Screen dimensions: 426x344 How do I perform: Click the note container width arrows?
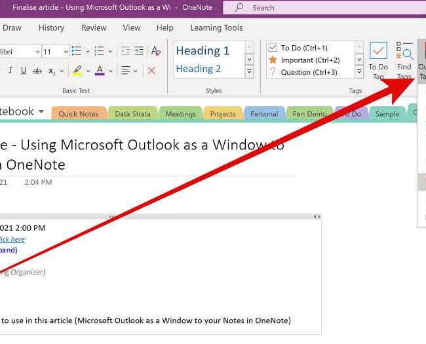317,217
